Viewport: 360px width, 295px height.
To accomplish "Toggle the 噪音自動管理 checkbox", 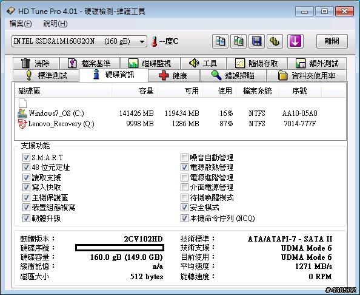I will coord(184,157).
